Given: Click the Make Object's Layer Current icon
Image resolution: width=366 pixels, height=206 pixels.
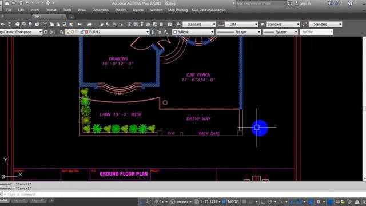Looking at the screenshot, I should [x=153, y=32].
